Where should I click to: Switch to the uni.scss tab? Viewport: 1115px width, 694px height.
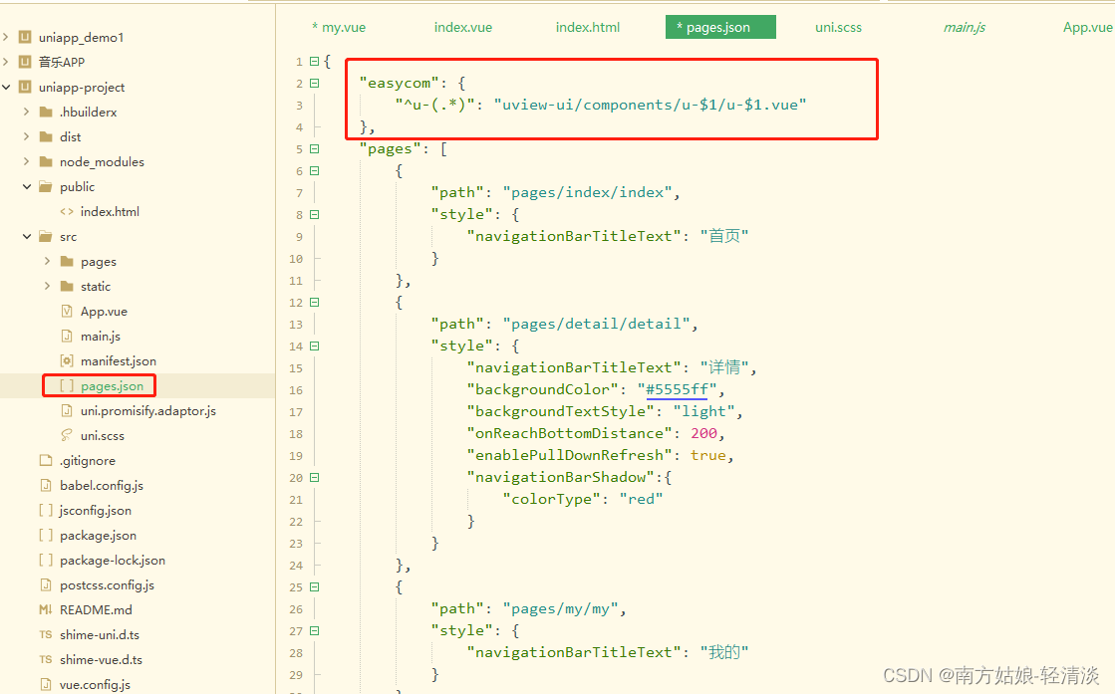point(838,27)
